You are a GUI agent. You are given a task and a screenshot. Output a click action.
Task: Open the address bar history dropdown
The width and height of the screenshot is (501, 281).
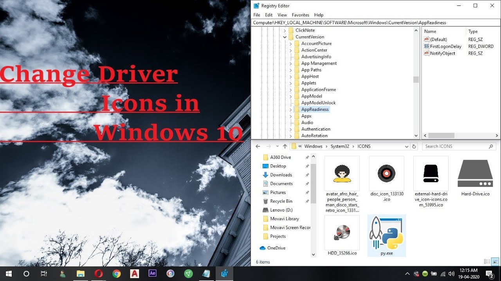click(x=407, y=146)
